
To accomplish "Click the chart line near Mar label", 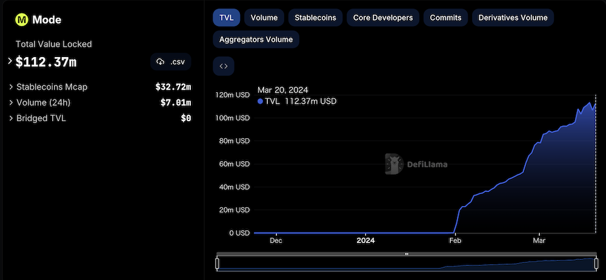I will click(x=539, y=143).
